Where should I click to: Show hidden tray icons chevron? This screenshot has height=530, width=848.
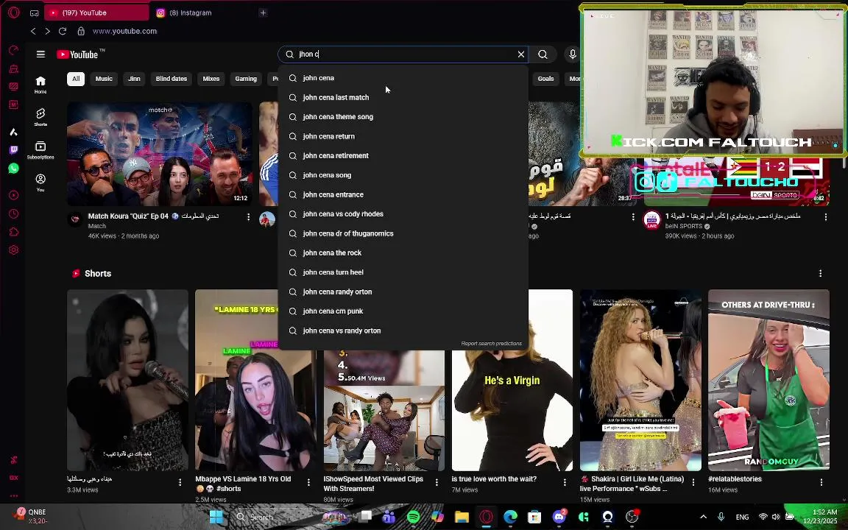[703, 517]
